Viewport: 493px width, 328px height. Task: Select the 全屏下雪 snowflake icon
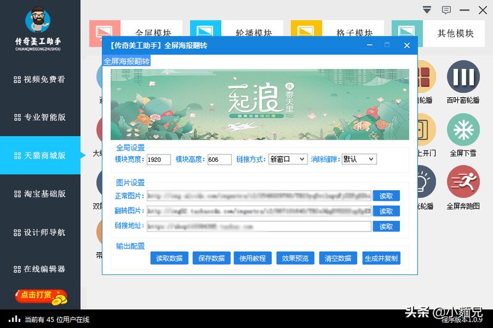coord(463,130)
